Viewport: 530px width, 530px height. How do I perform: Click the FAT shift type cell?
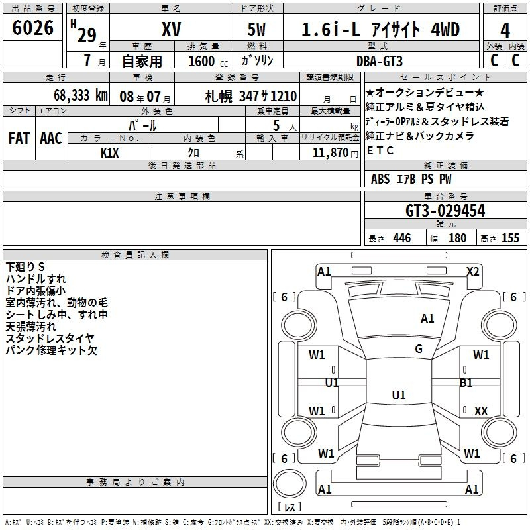coord(19,138)
